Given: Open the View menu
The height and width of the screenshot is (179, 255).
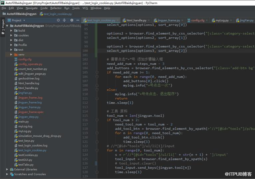Looking at the screenshot, I should click(x=20, y=8).
